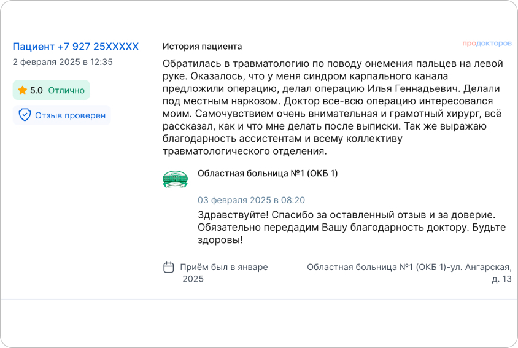The image size is (518, 348).
Task: Open the green hospital logo thumbnail
Action: 175,179
